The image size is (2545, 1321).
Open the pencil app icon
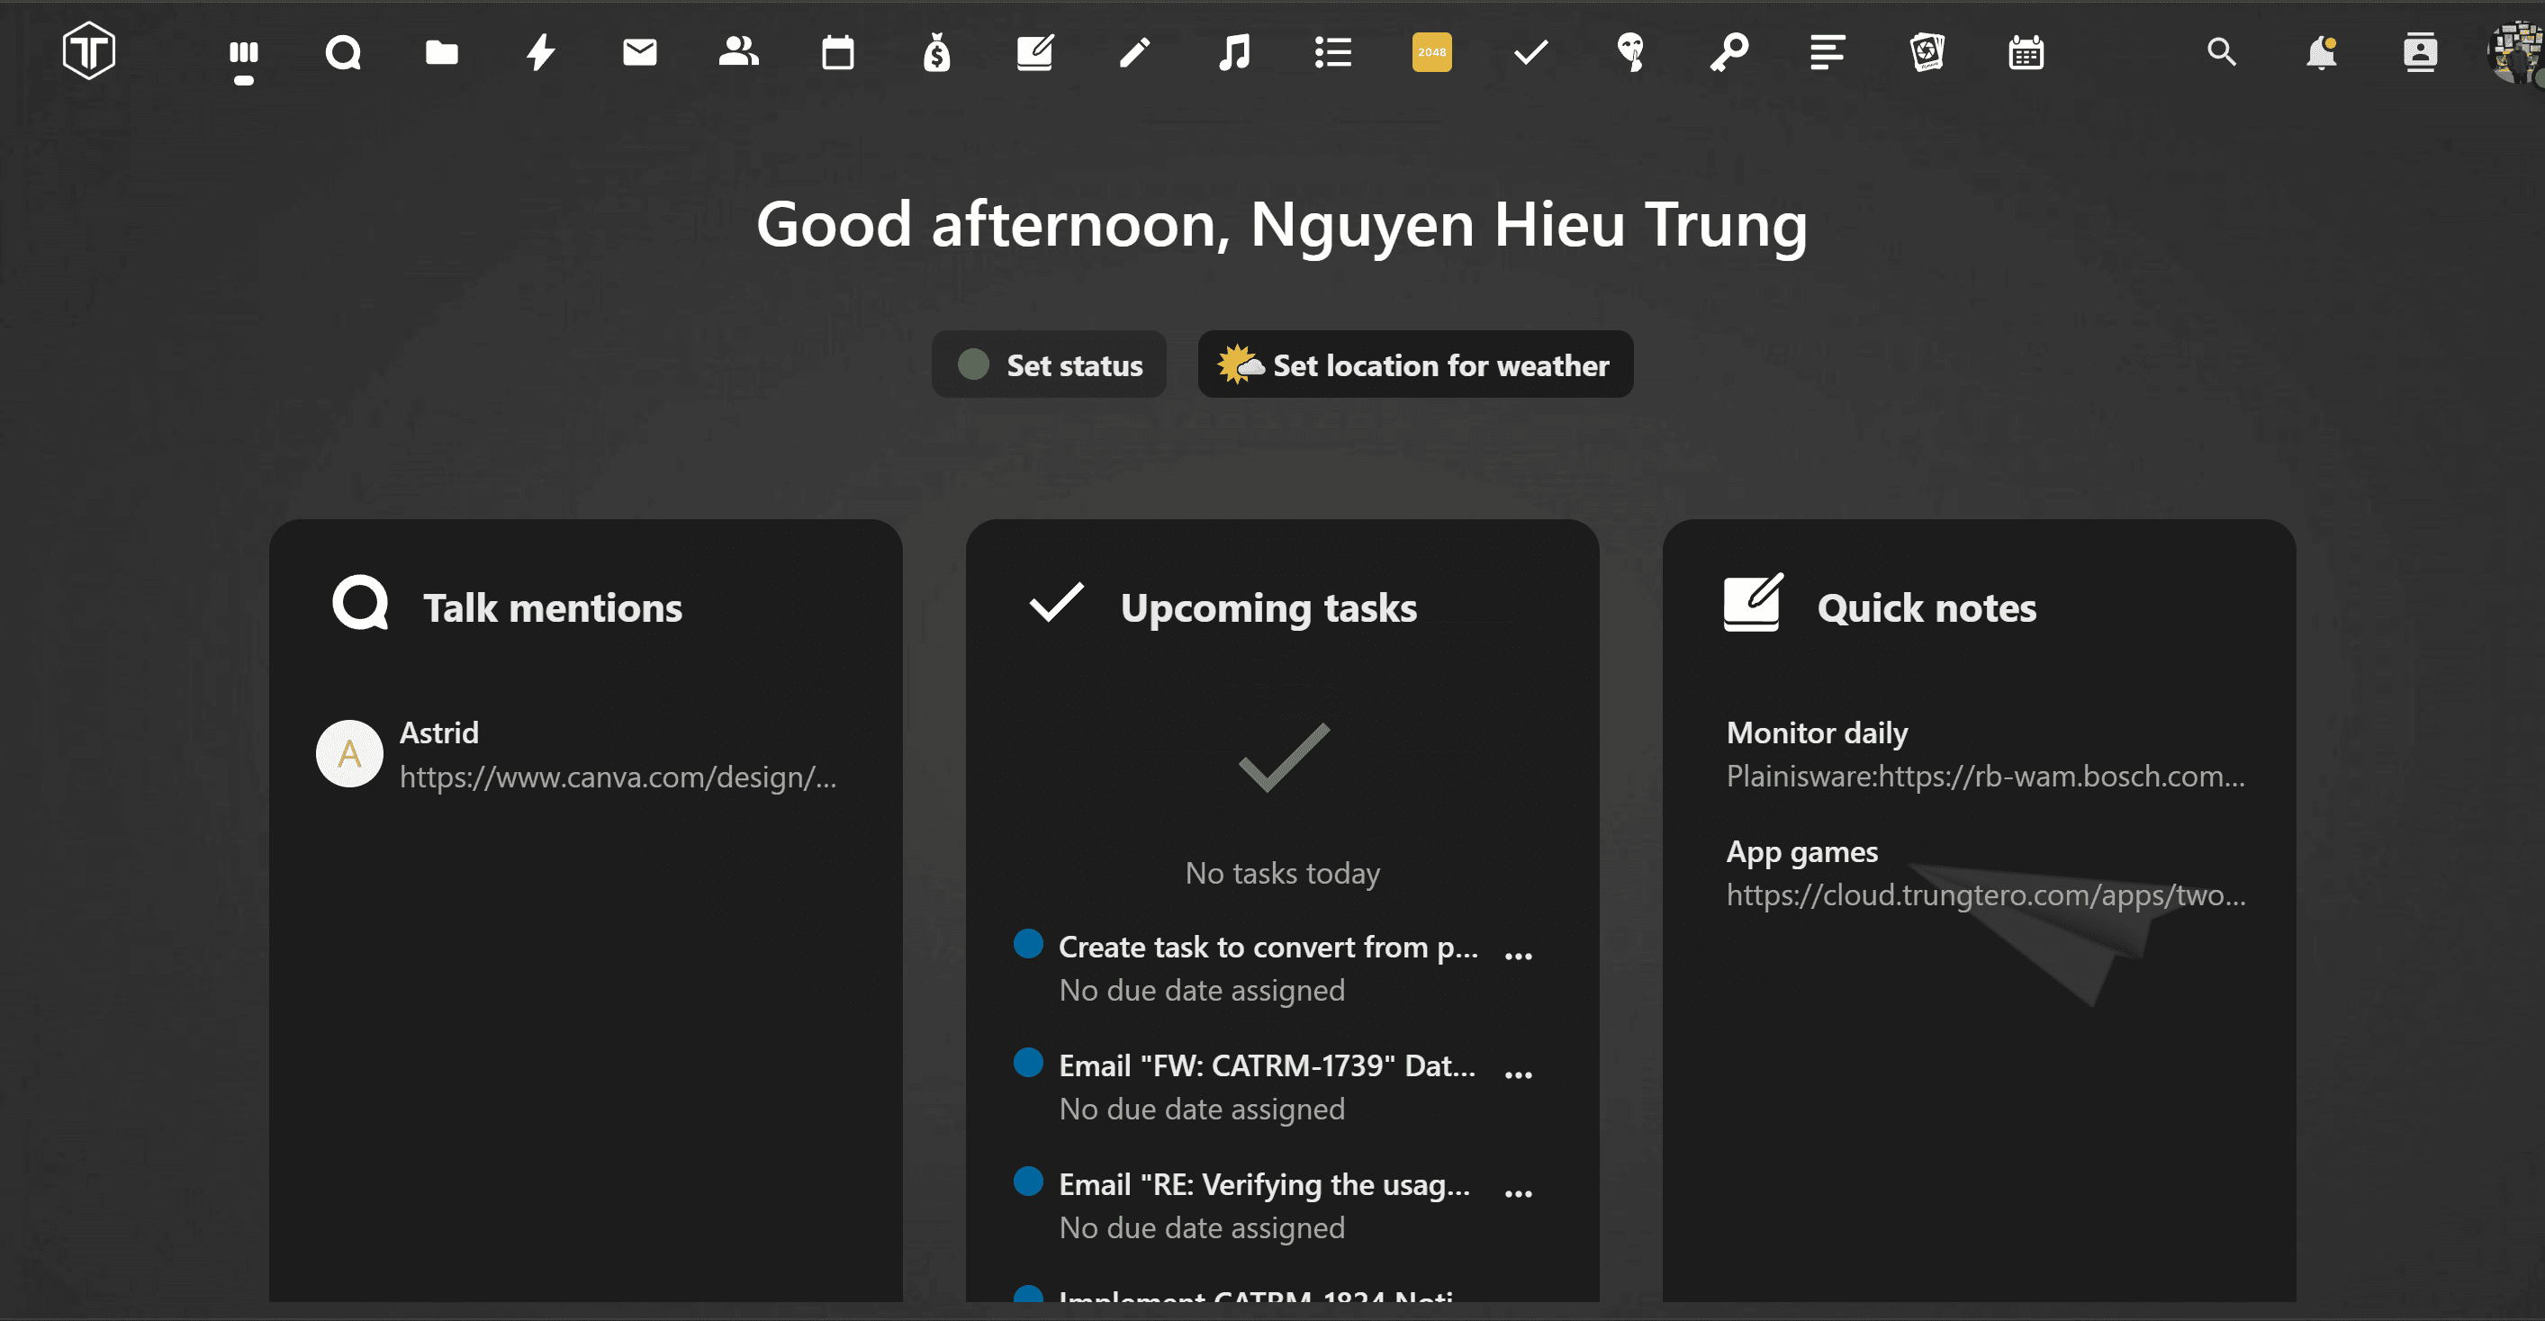click(1134, 52)
